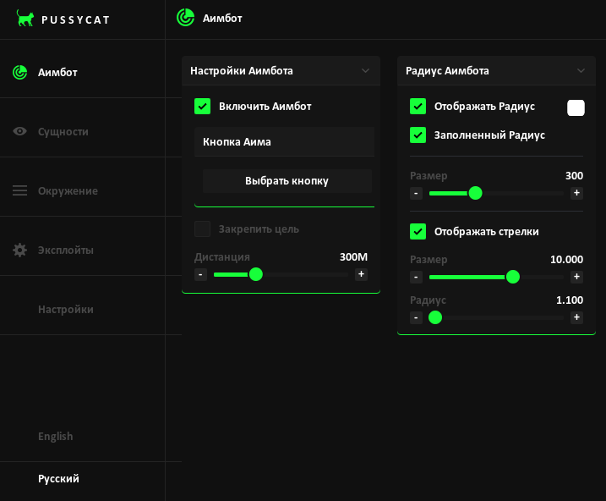Toggle the Отображать стрелки checkbox
This screenshot has width=606, height=501.
[x=418, y=231]
